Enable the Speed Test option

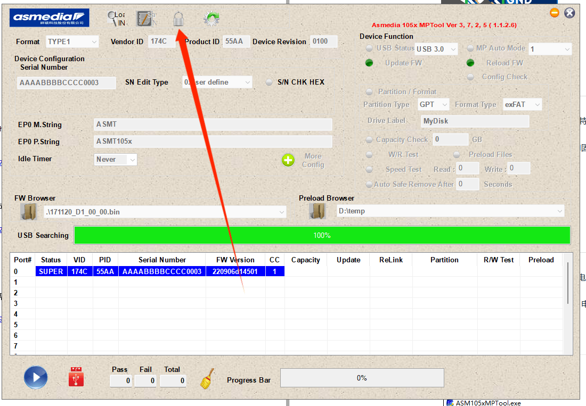(369, 169)
